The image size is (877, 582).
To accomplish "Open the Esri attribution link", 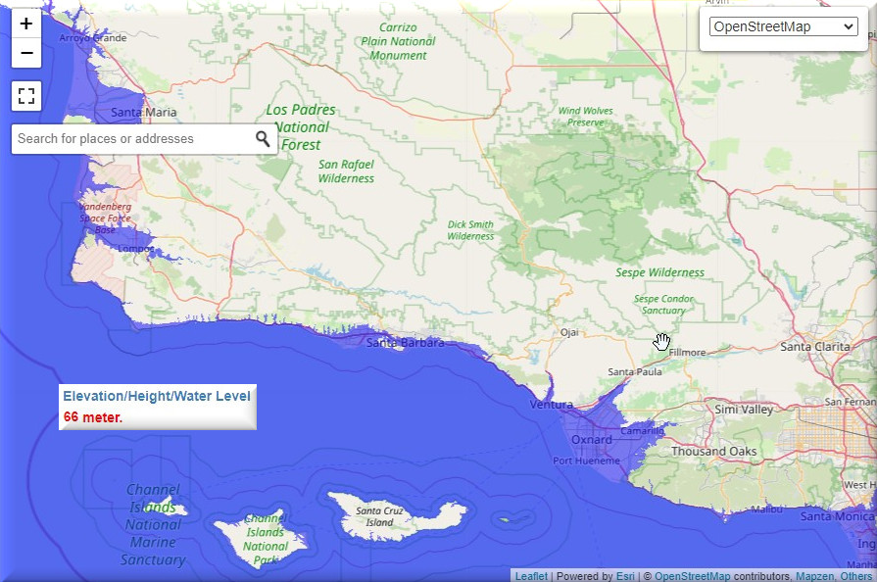I will pyautogui.click(x=625, y=576).
